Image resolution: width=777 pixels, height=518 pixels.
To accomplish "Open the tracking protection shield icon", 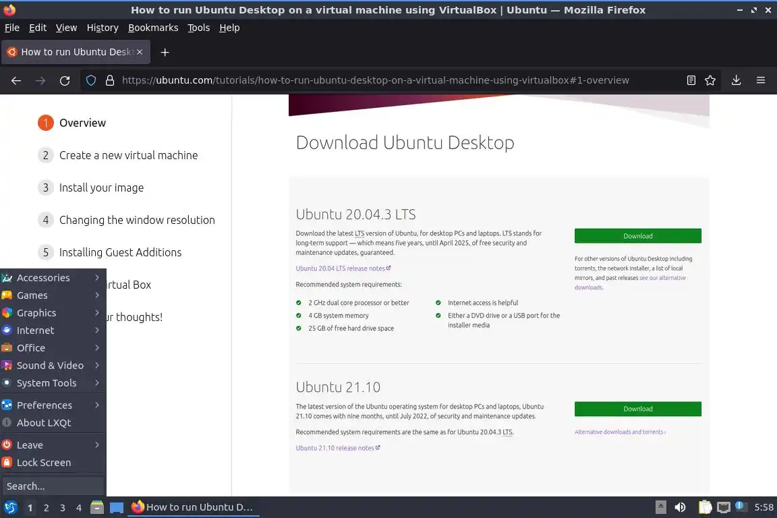I will tap(91, 80).
